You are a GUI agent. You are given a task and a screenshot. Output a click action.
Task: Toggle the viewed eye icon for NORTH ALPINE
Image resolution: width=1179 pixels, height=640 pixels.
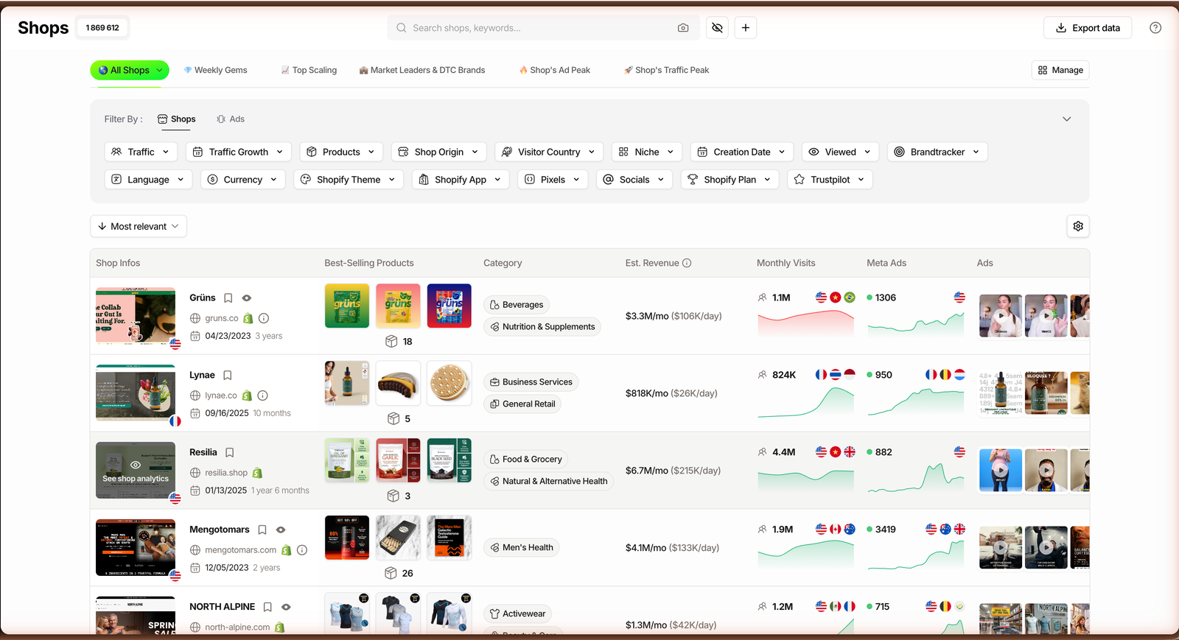[x=286, y=608]
